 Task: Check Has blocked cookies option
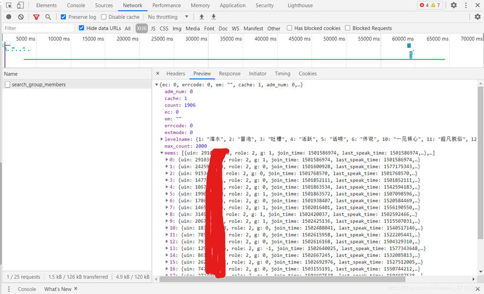coord(289,28)
